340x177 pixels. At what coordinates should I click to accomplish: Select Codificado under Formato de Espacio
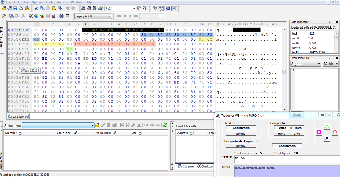[x=287, y=146]
